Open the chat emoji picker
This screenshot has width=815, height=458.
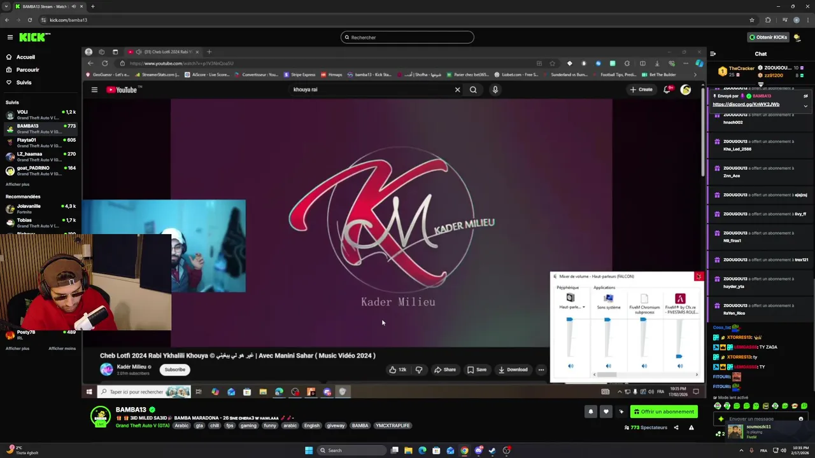pyautogui.click(x=801, y=419)
